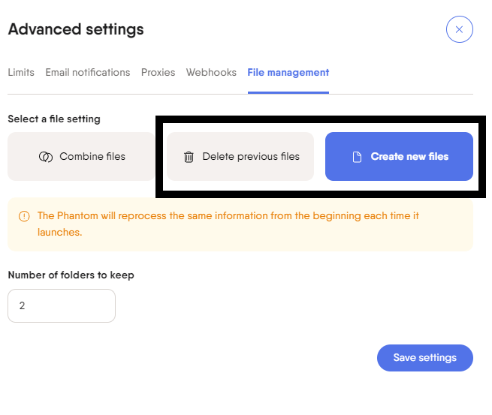Click the Select a file setting label
This screenshot has height=415, width=492.
pyautogui.click(x=54, y=119)
